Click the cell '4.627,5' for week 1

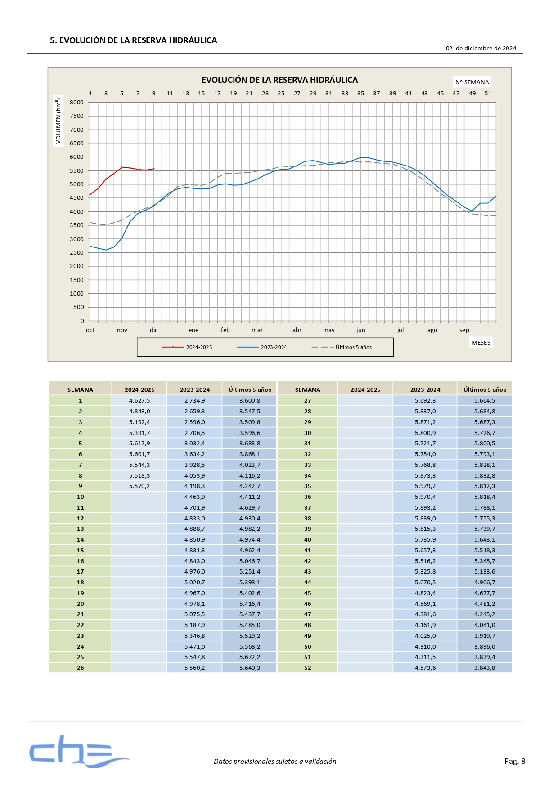139,401
